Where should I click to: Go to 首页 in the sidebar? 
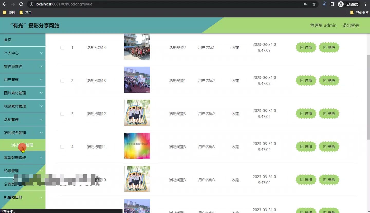23,40
